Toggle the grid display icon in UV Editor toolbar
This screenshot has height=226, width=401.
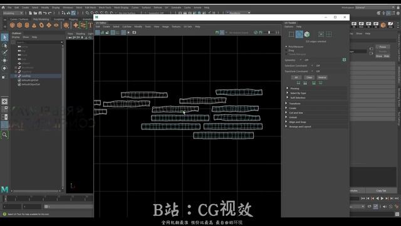[123, 33]
